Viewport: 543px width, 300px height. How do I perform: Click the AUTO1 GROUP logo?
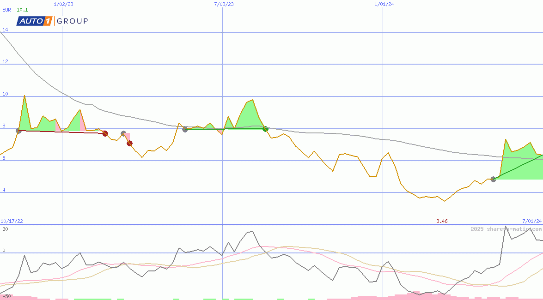coord(52,21)
